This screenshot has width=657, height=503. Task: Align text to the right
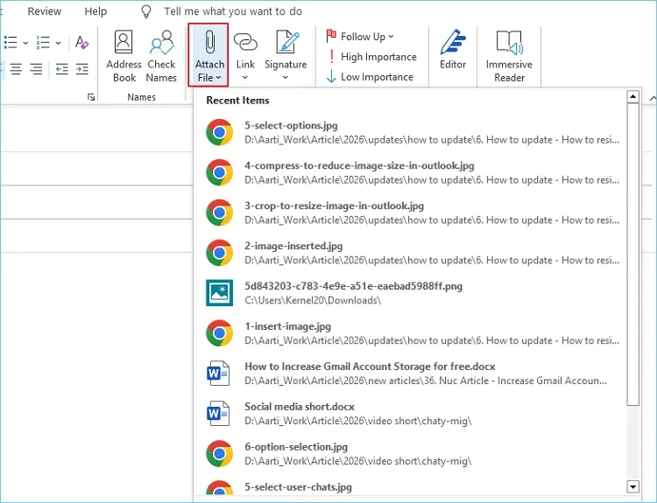(x=37, y=69)
